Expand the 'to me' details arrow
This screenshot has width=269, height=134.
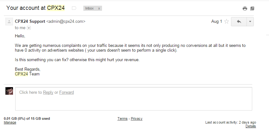(29, 28)
